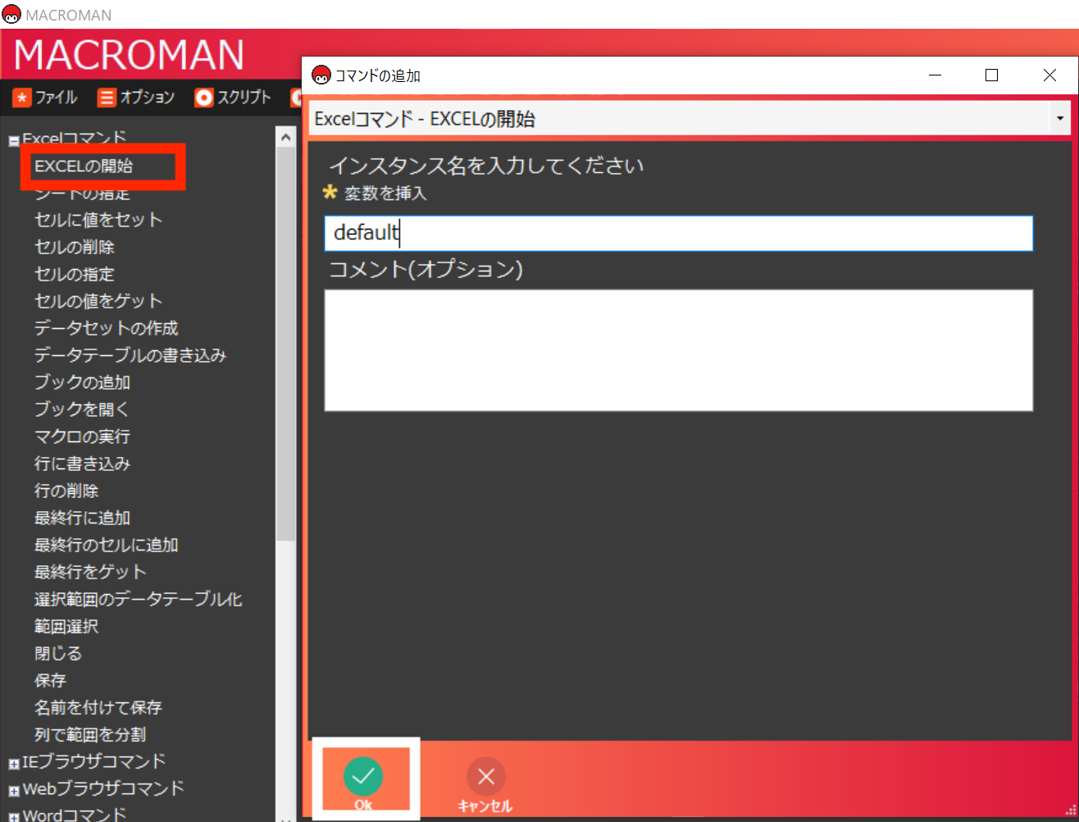The width and height of the screenshot is (1079, 822).
Task: Select 名前を付けて保存 command
Action: coord(98,707)
